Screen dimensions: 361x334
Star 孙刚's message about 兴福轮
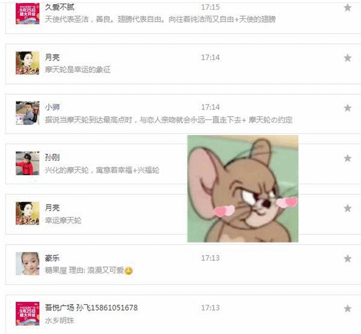coord(347,158)
